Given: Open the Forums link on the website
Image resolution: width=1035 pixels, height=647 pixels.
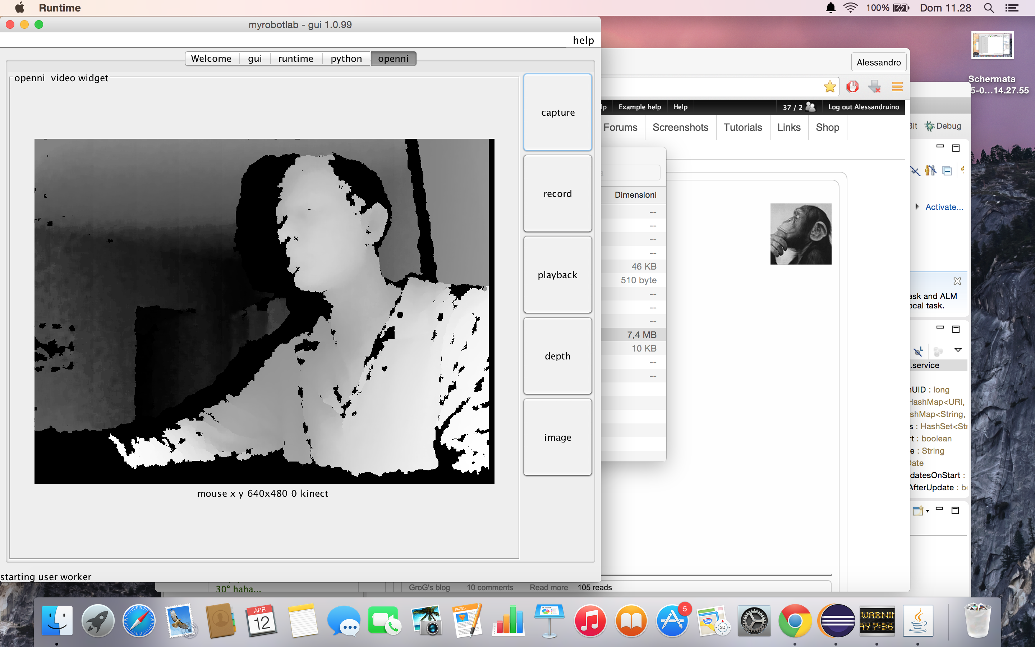Looking at the screenshot, I should (x=621, y=128).
